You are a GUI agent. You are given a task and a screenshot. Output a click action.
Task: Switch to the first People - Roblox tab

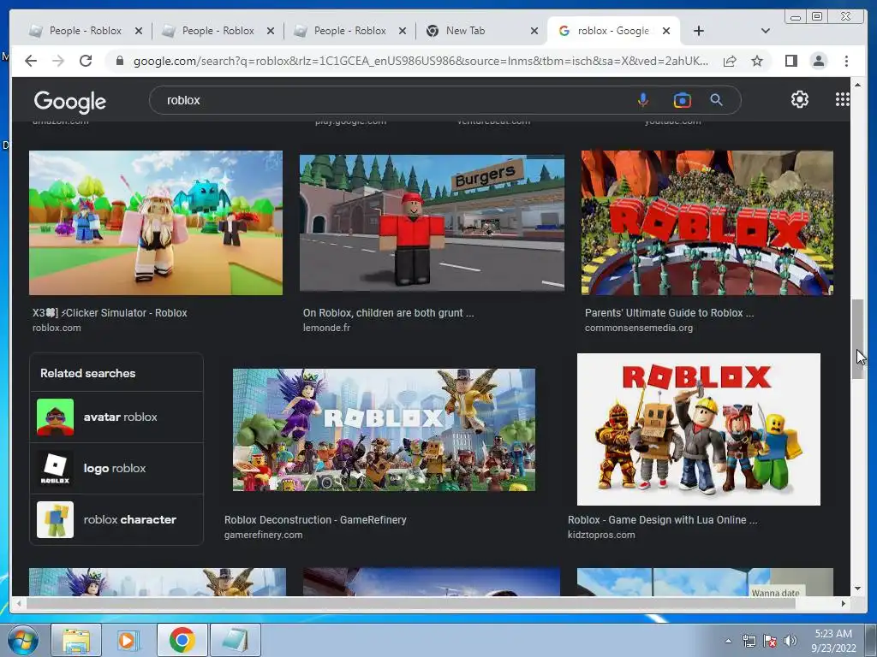click(85, 31)
